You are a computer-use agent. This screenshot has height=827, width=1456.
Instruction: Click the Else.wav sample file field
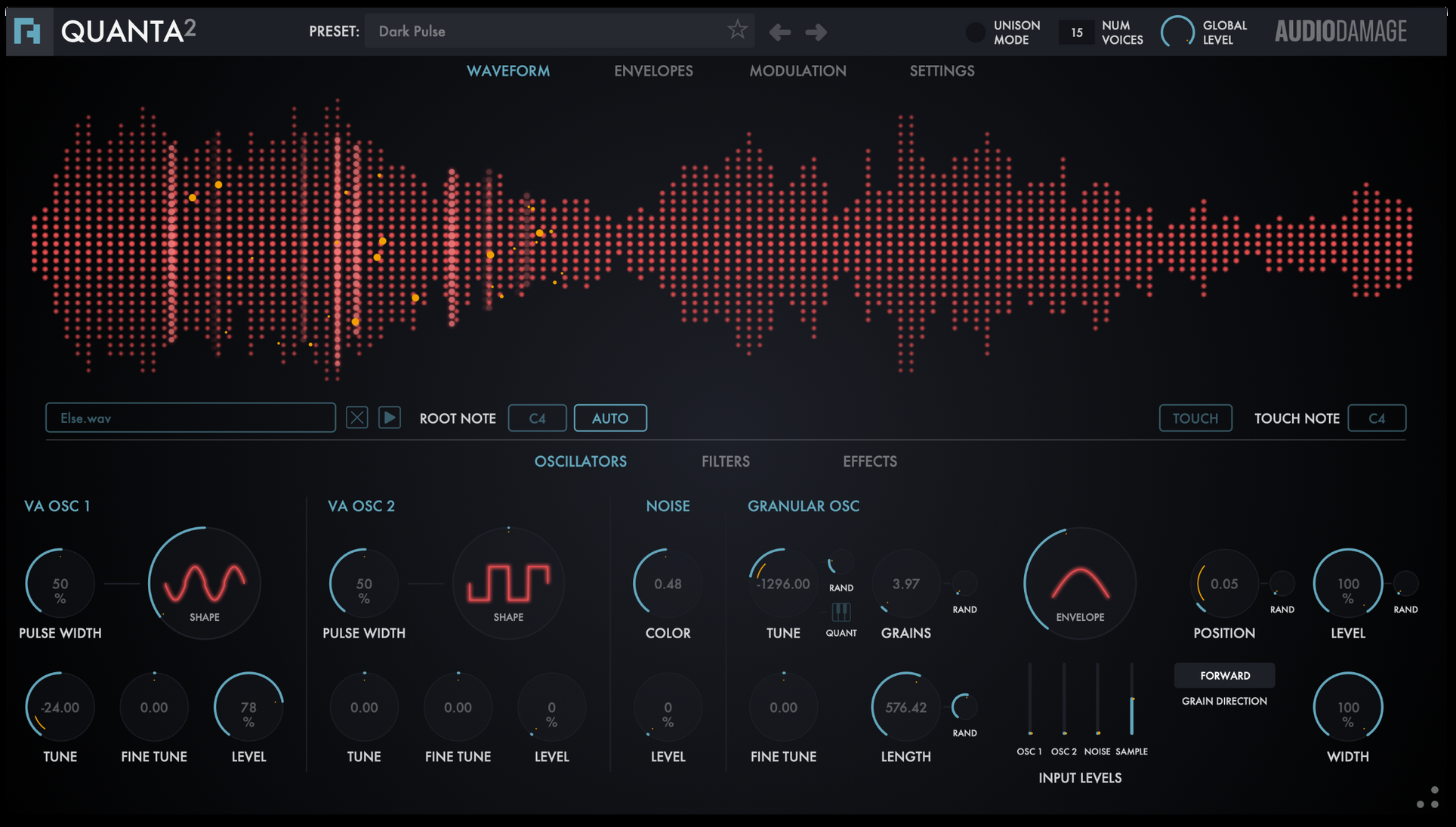point(190,418)
